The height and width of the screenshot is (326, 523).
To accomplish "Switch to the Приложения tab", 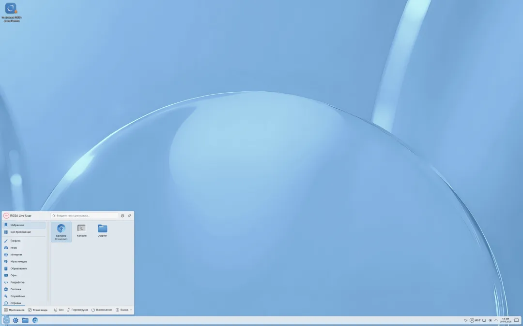I will coord(15,310).
